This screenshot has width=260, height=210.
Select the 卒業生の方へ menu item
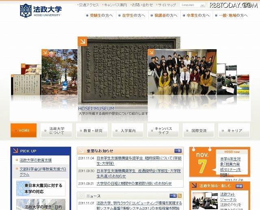[196, 15]
